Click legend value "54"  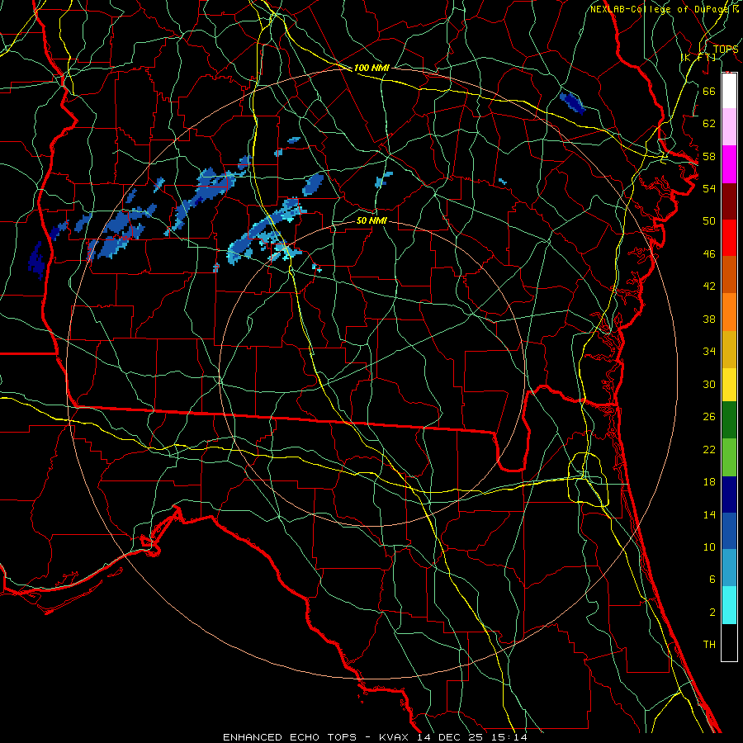click(709, 188)
